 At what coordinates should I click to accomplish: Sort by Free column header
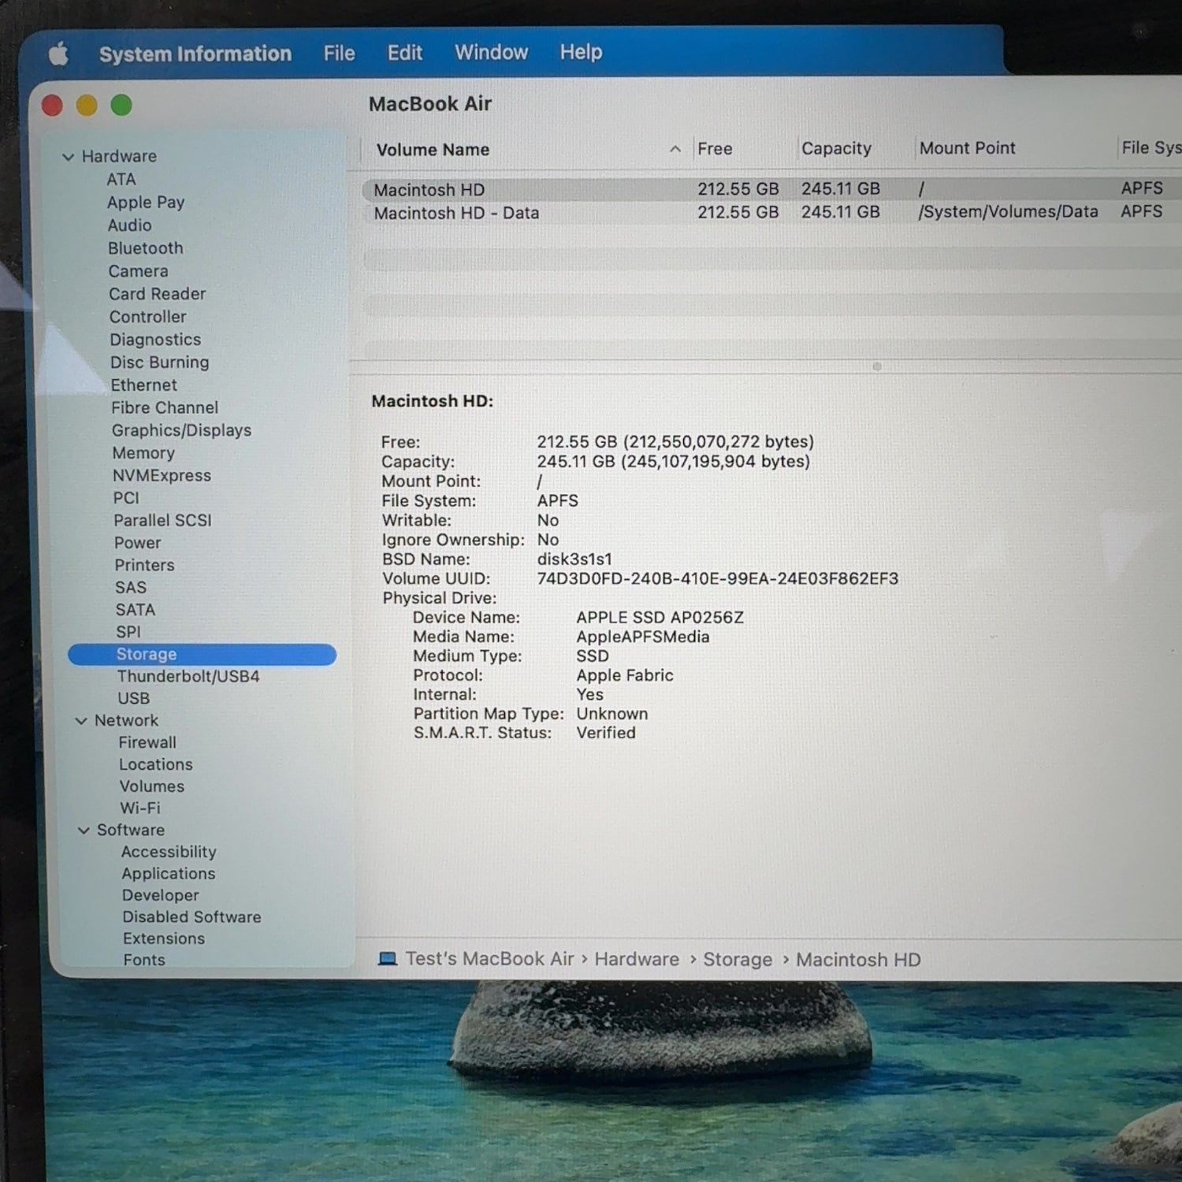point(744,149)
